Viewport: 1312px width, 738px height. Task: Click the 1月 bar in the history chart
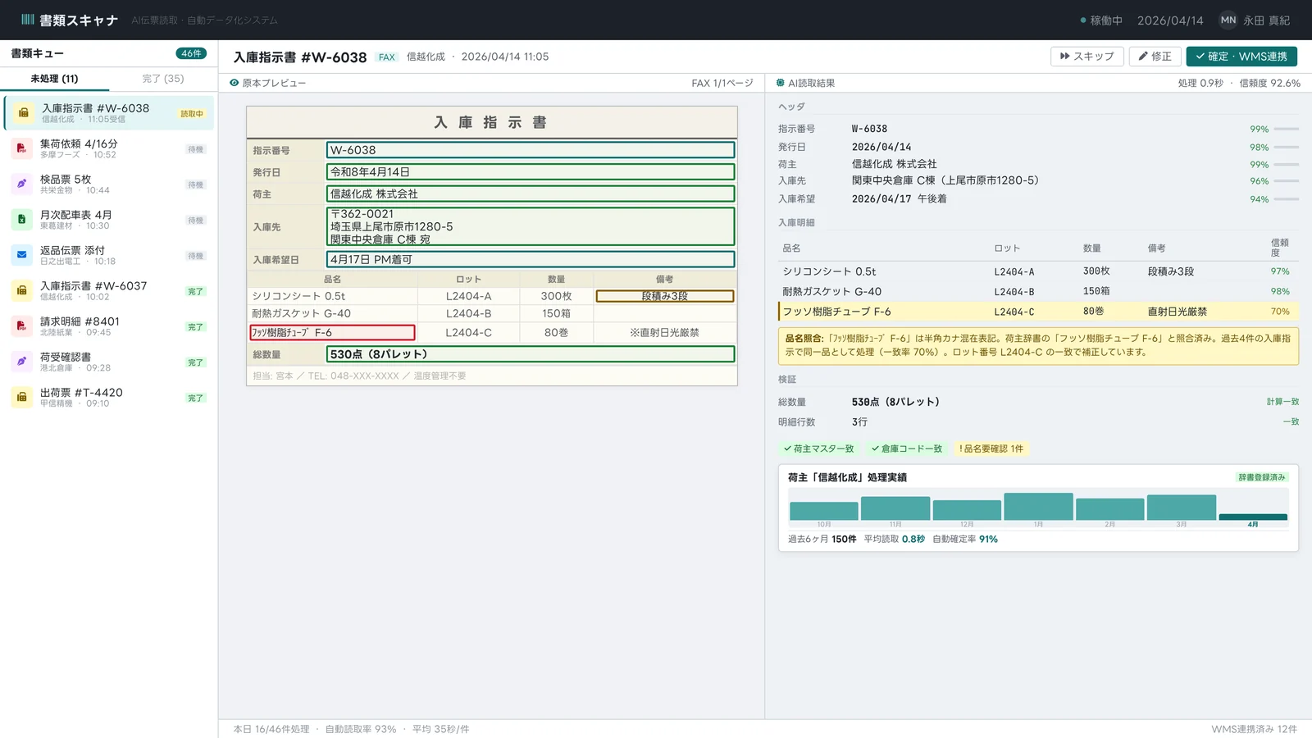coord(1038,507)
